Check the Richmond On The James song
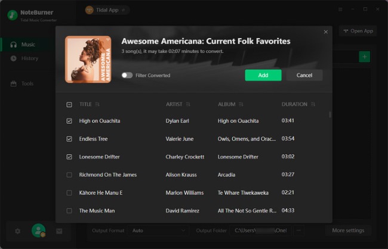The image size is (388, 249). coord(69,175)
